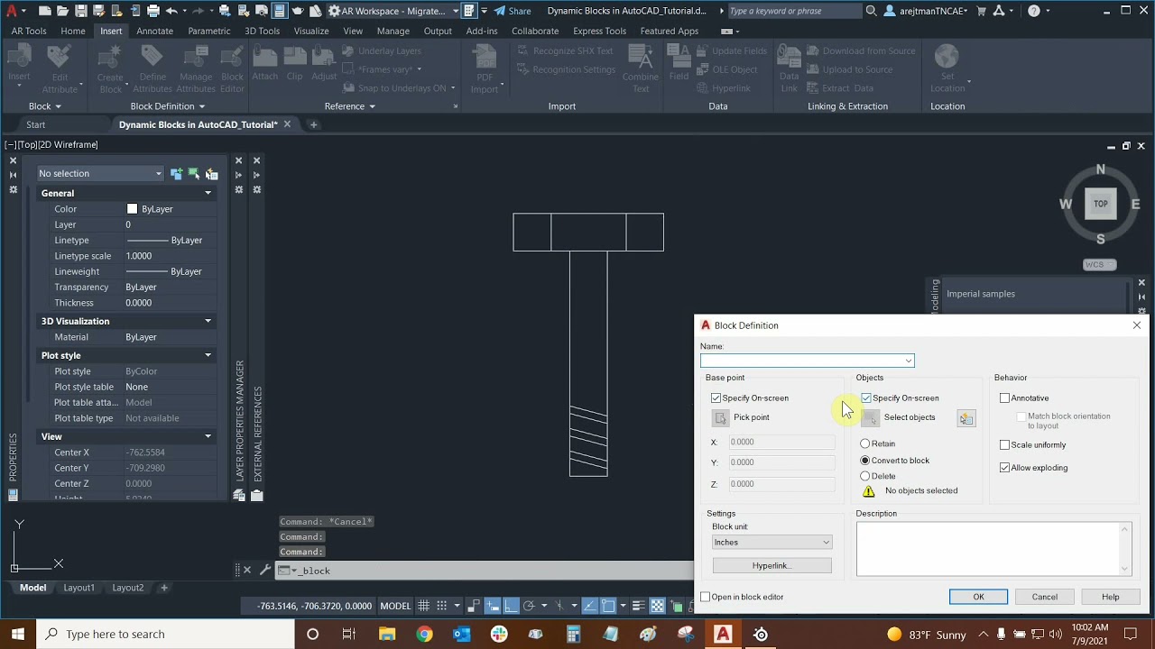1155x649 pixels.
Task: Toggle ortho mode in status bar
Action: click(x=511, y=606)
